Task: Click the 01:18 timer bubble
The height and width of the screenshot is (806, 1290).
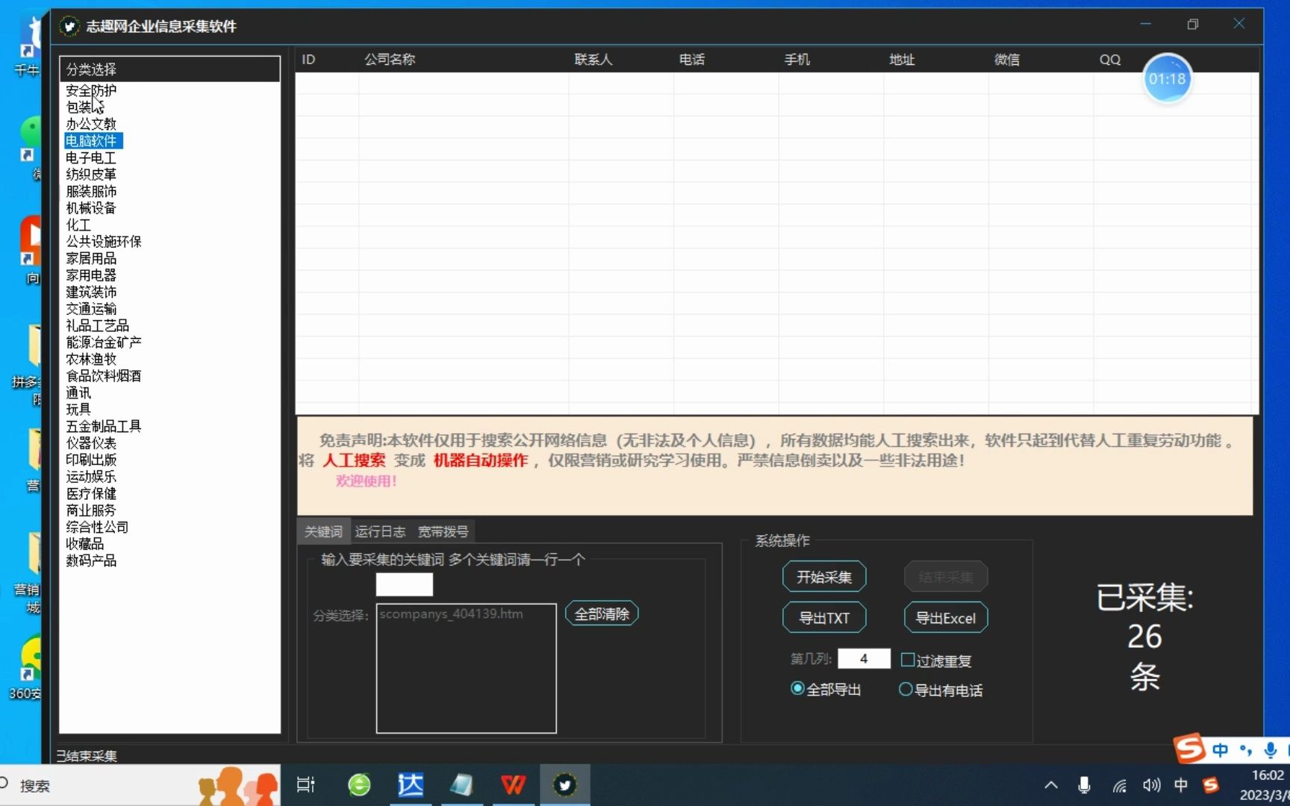Action: [1167, 79]
